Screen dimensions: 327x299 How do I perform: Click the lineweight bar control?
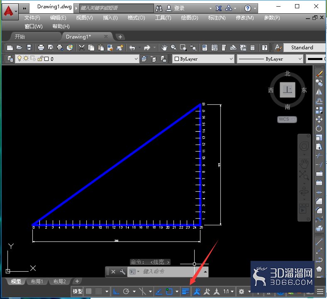click(x=315, y=59)
